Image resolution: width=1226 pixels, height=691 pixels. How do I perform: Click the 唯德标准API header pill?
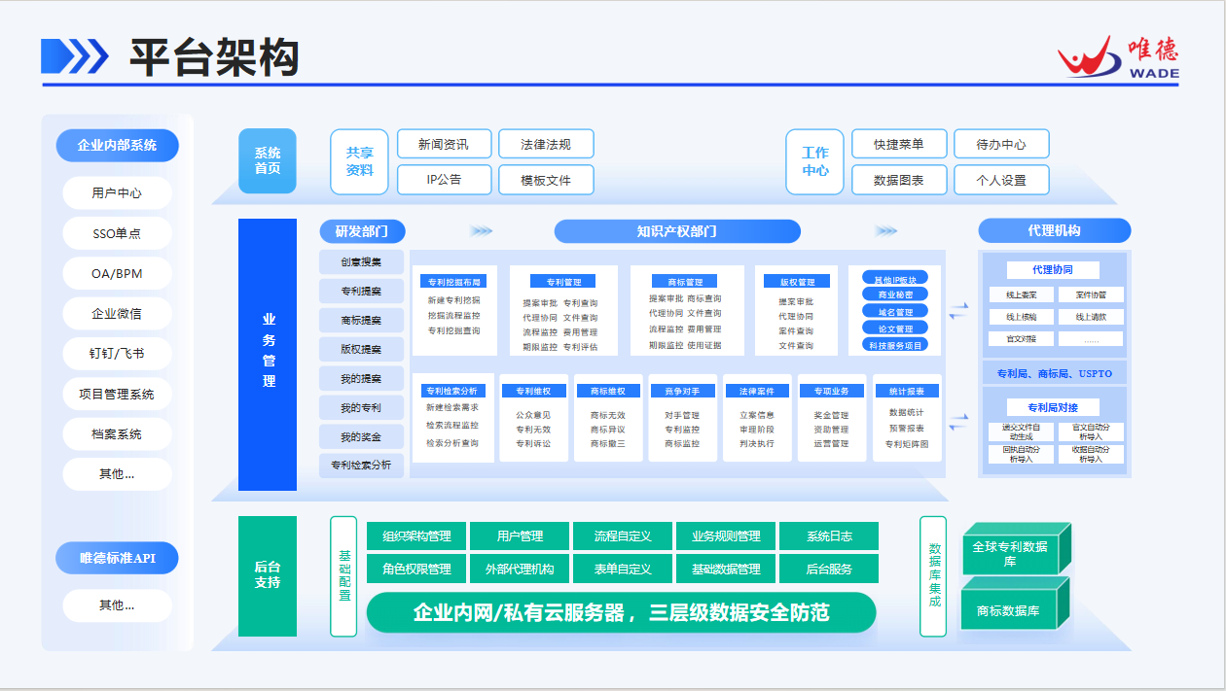tap(117, 558)
